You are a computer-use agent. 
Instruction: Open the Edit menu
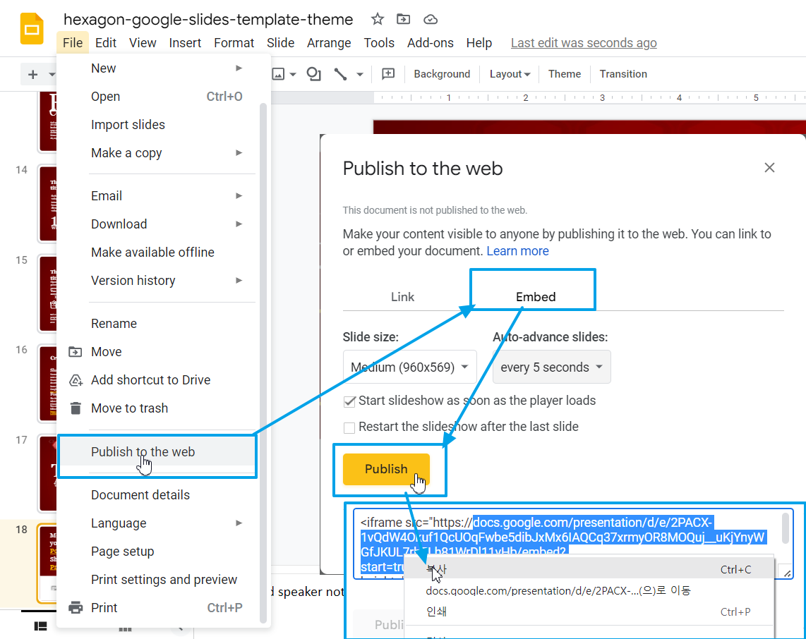106,42
